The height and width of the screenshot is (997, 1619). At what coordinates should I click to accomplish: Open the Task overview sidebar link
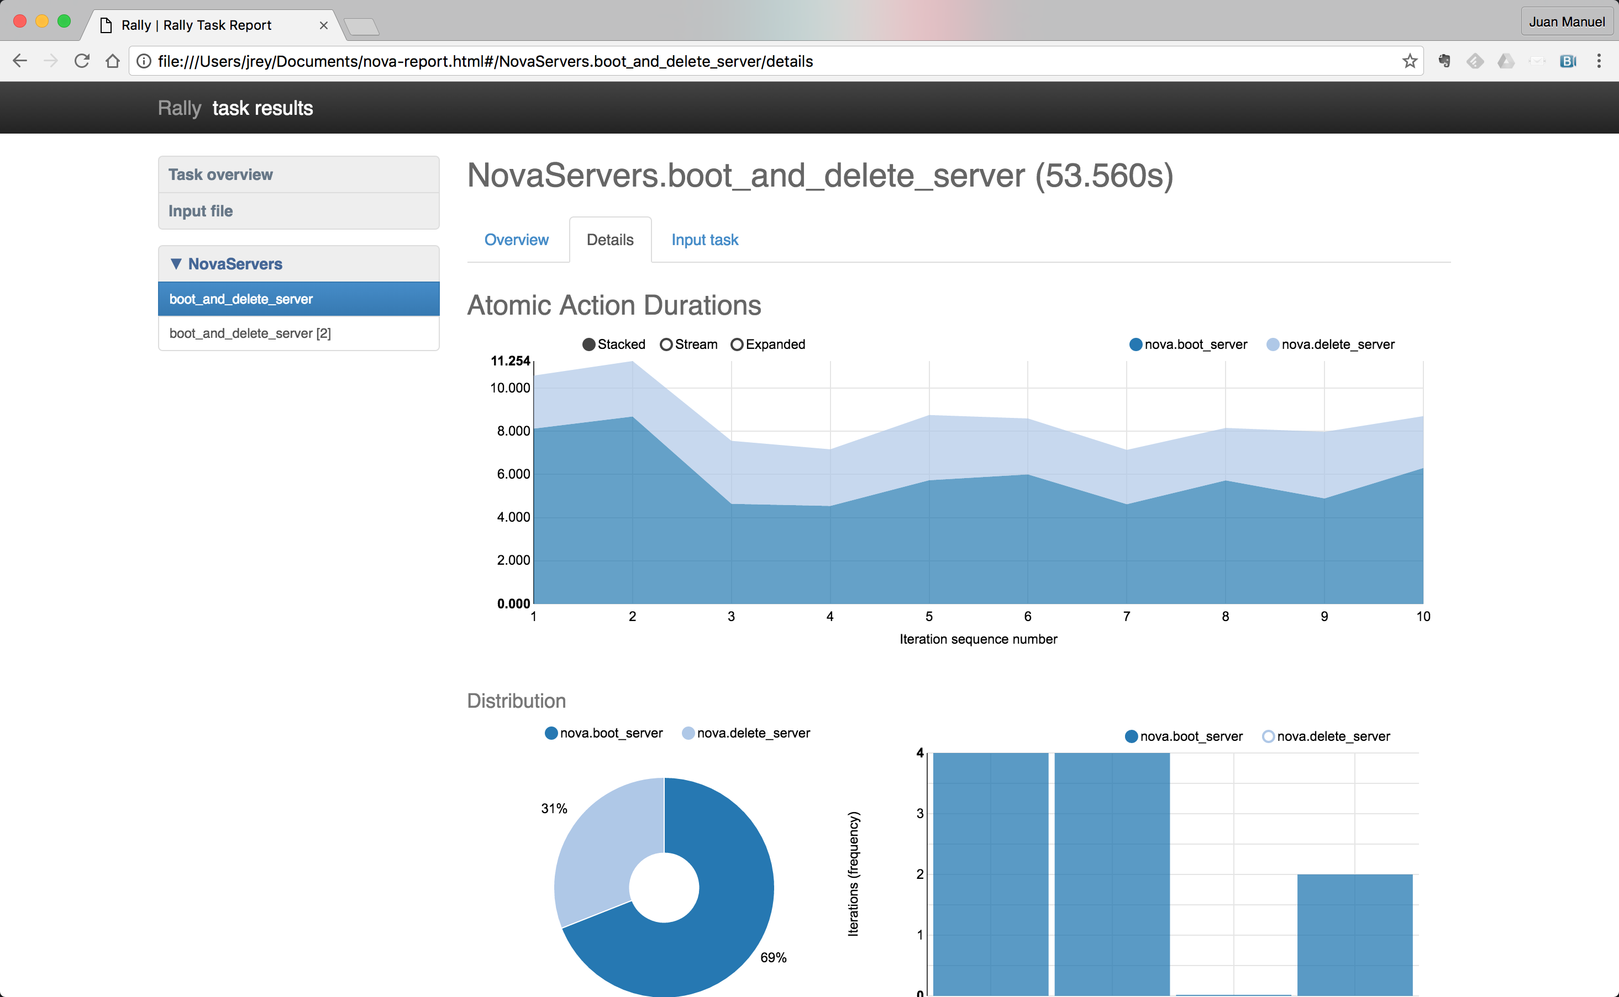click(220, 175)
